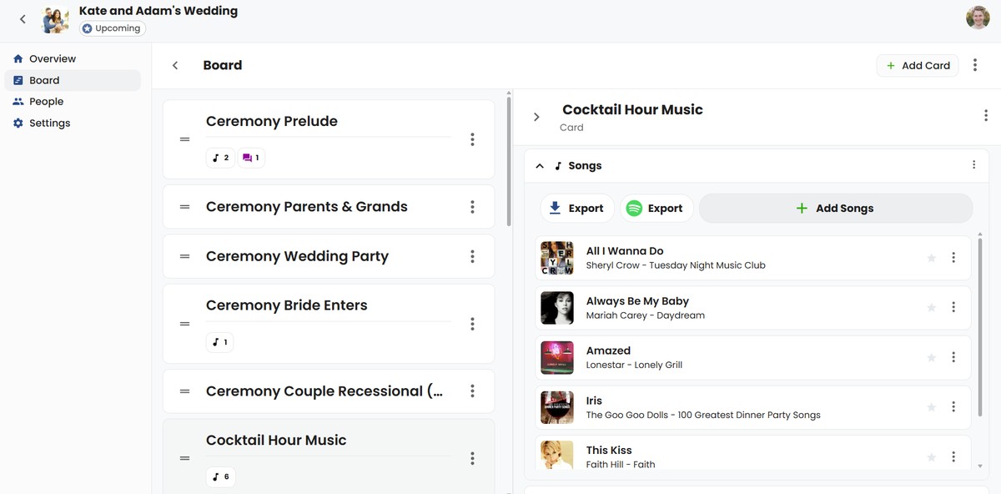Click Ceremony Prelude song count badge
This screenshot has height=494, width=1001.
tap(220, 158)
